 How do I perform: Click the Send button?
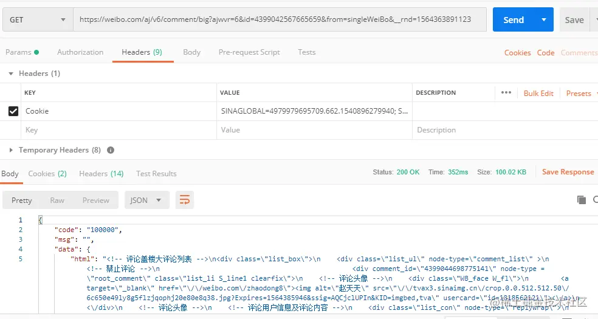514,20
